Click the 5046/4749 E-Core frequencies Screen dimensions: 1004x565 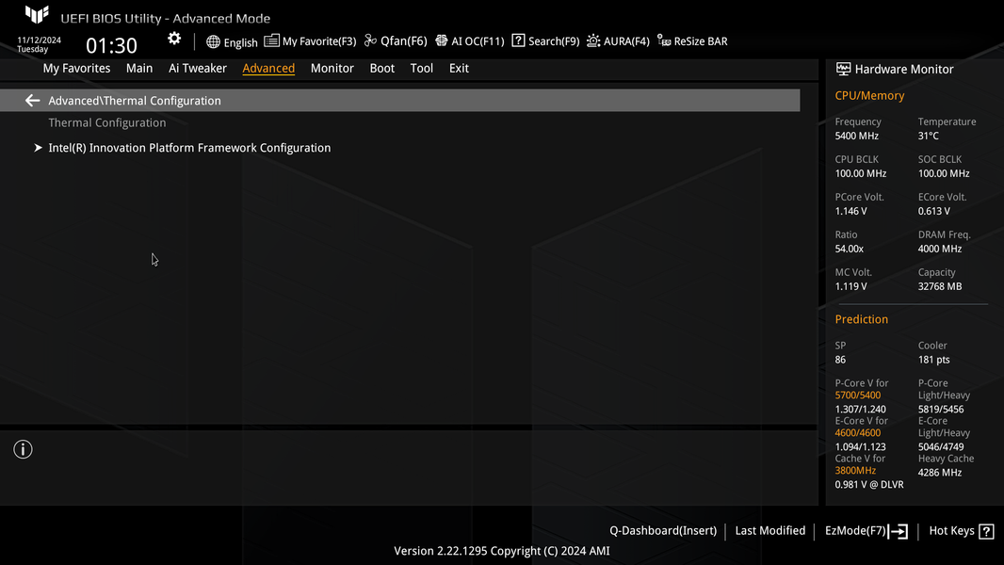click(x=941, y=447)
